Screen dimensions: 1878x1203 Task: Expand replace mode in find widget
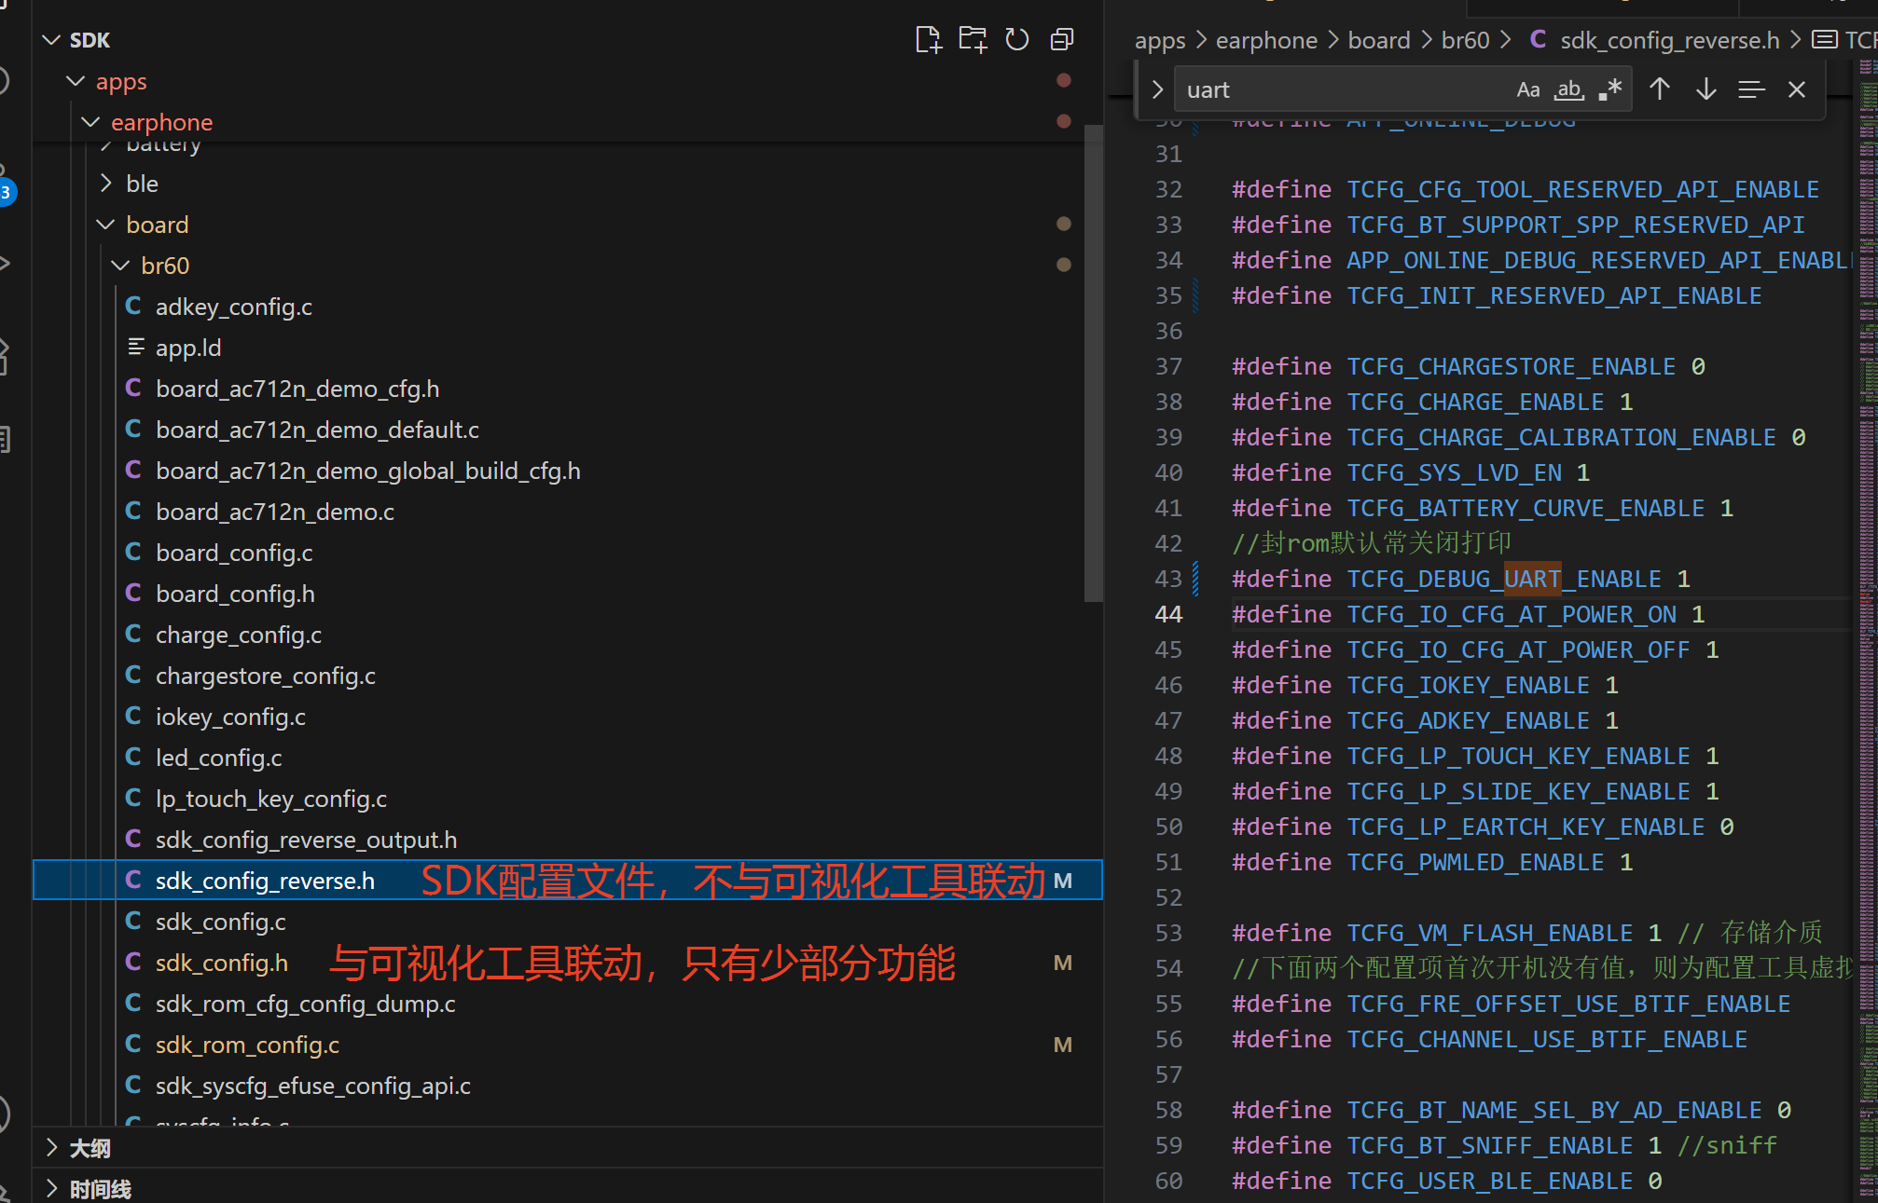tap(1157, 89)
